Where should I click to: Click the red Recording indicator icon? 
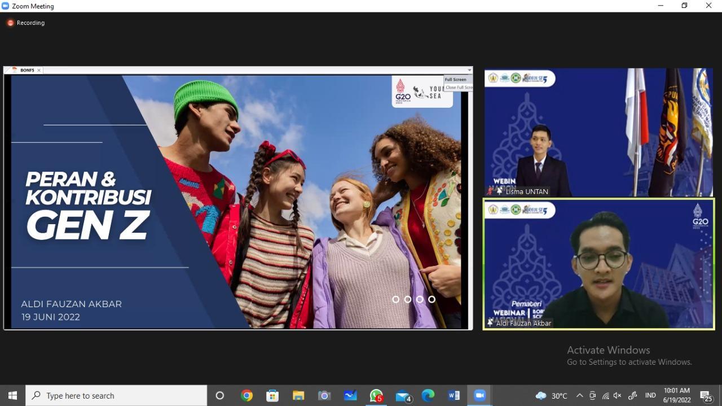pos(10,23)
